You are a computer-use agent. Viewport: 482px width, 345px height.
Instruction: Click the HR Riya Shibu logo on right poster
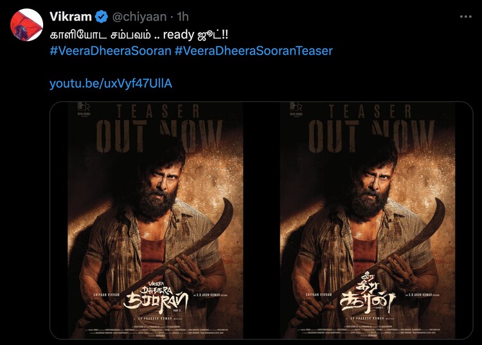[296, 109]
